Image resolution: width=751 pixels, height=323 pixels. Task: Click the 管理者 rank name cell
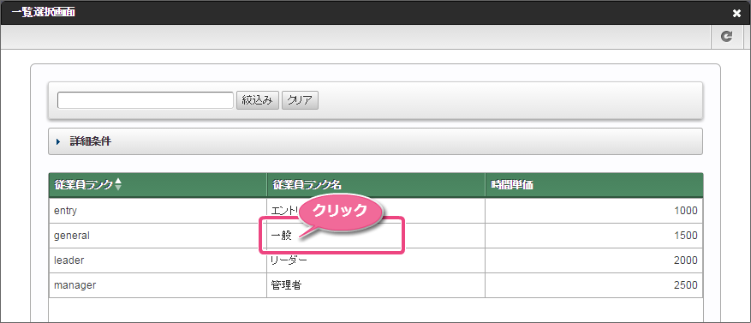point(375,285)
